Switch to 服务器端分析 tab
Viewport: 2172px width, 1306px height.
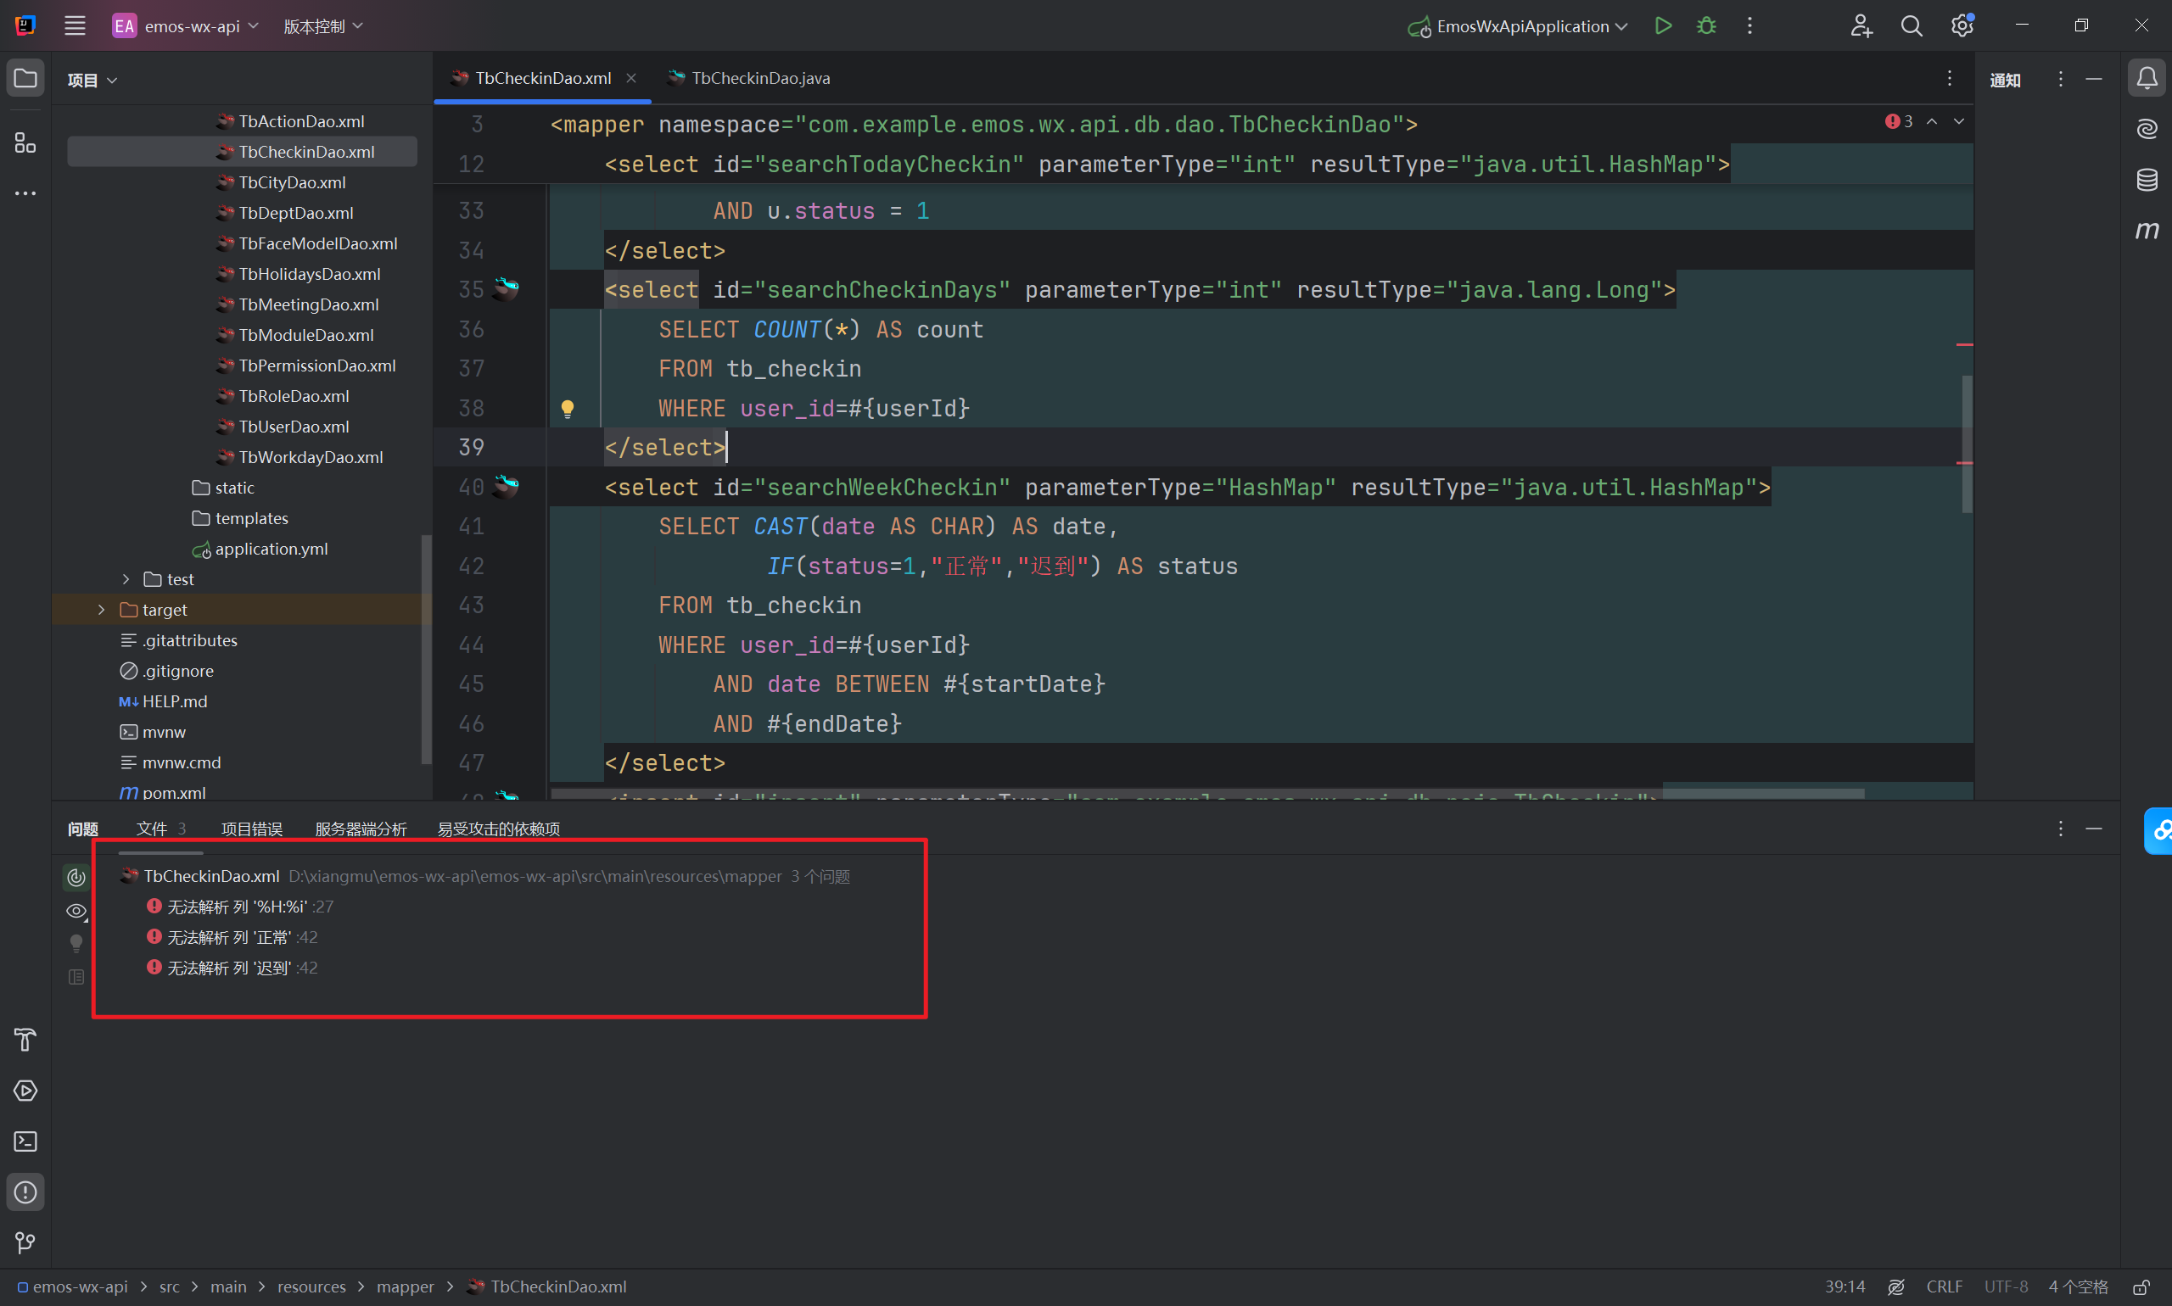coord(361,829)
